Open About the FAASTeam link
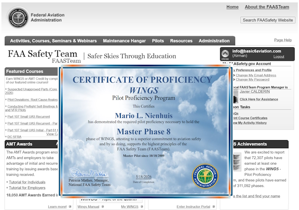 (267, 7)
